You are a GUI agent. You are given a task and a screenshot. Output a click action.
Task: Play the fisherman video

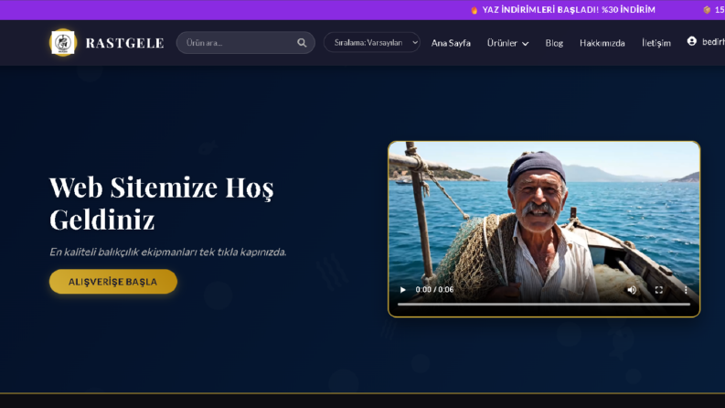pos(402,290)
